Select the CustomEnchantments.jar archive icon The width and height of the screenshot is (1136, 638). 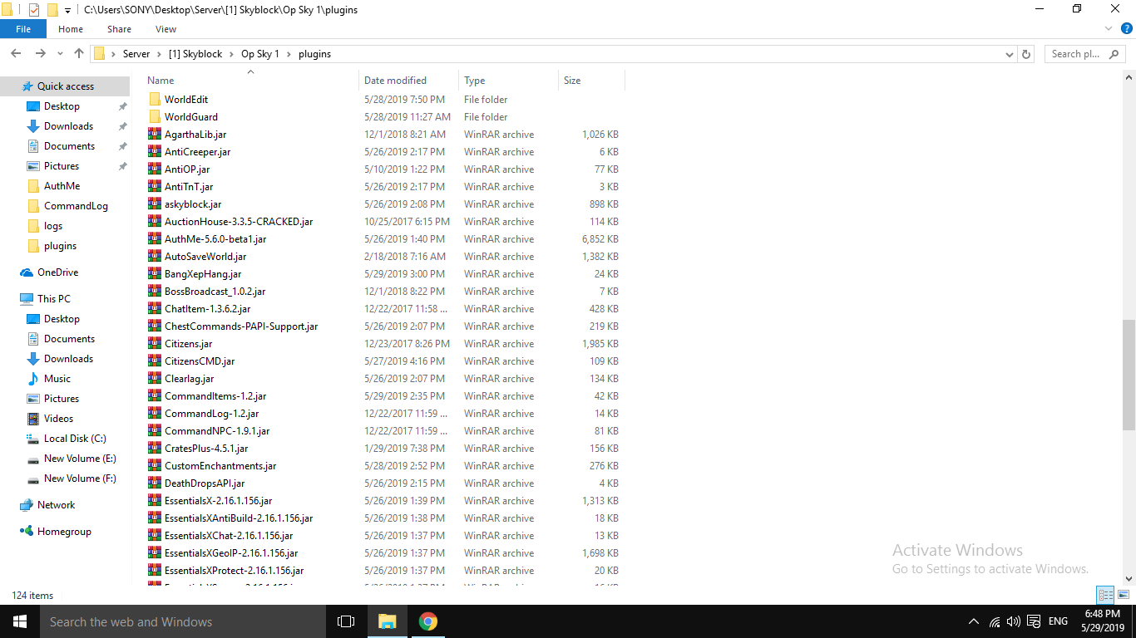click(x=154, y=466)
